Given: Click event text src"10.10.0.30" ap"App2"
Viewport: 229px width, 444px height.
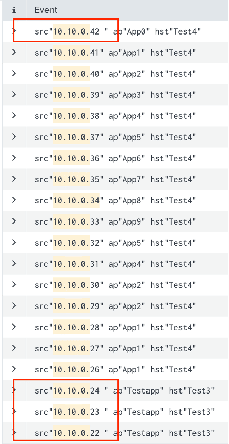Looking at the screenshot, I should [x=116, y=285].
